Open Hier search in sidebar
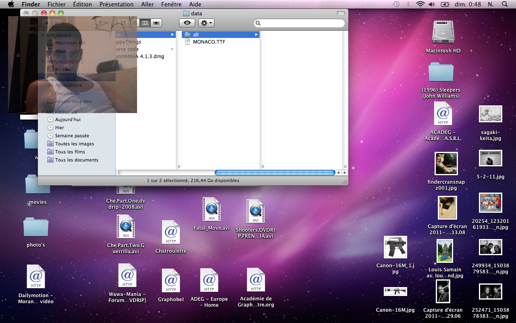516x323 pixels. tap(60, 128)
